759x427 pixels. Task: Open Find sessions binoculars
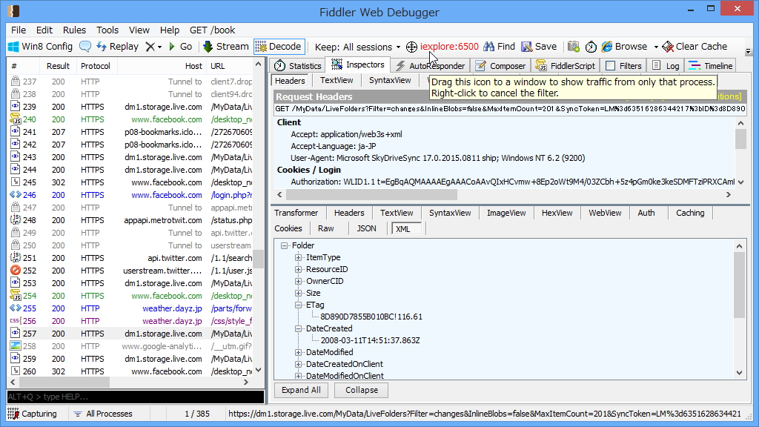coord(500,47)
